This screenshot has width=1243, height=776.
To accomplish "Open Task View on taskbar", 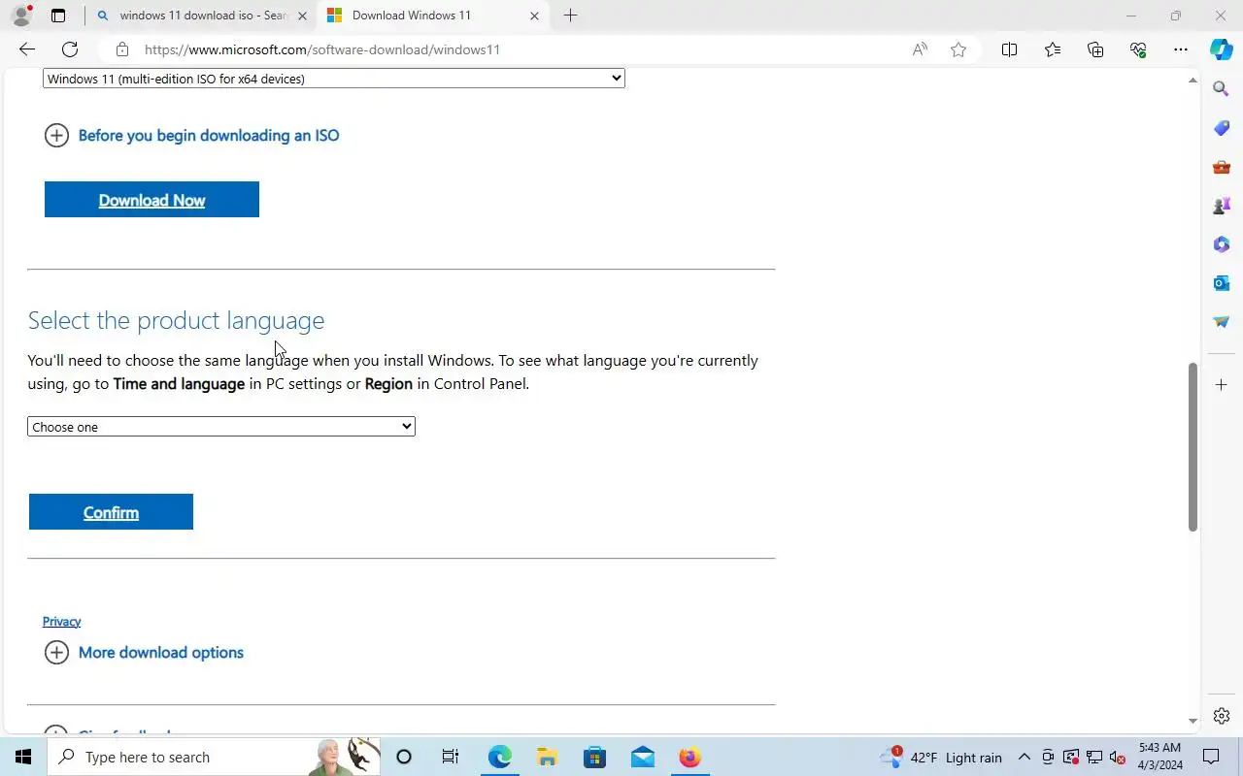I will click(451, 757).
